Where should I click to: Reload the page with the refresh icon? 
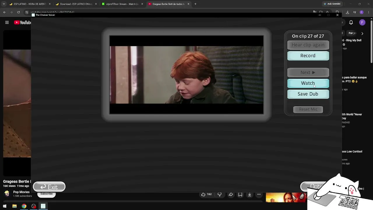pos(18,12)
